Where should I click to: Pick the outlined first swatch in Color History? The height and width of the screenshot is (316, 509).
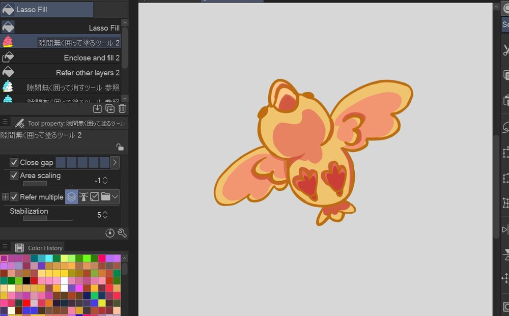(4, 258)
